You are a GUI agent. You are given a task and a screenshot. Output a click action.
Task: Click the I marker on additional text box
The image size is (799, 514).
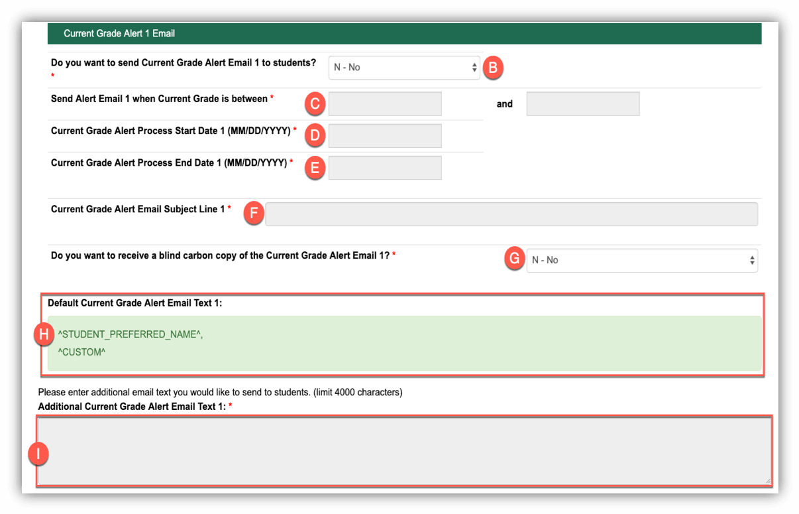pyautogui.click(x=38, y=454)
